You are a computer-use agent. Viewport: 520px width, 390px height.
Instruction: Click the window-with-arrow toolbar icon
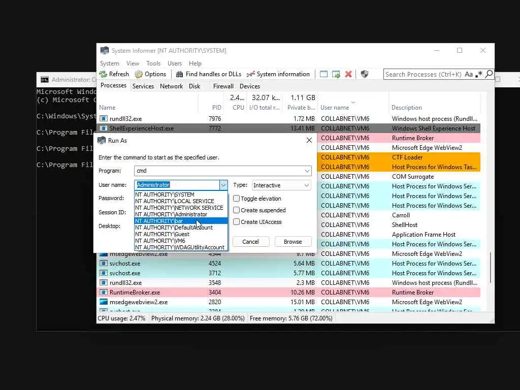point(336,74)
